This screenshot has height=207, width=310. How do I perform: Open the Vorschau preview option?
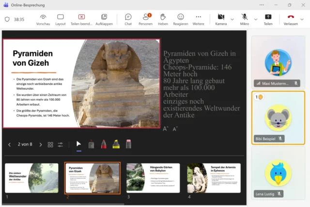(x=43, y=20)
